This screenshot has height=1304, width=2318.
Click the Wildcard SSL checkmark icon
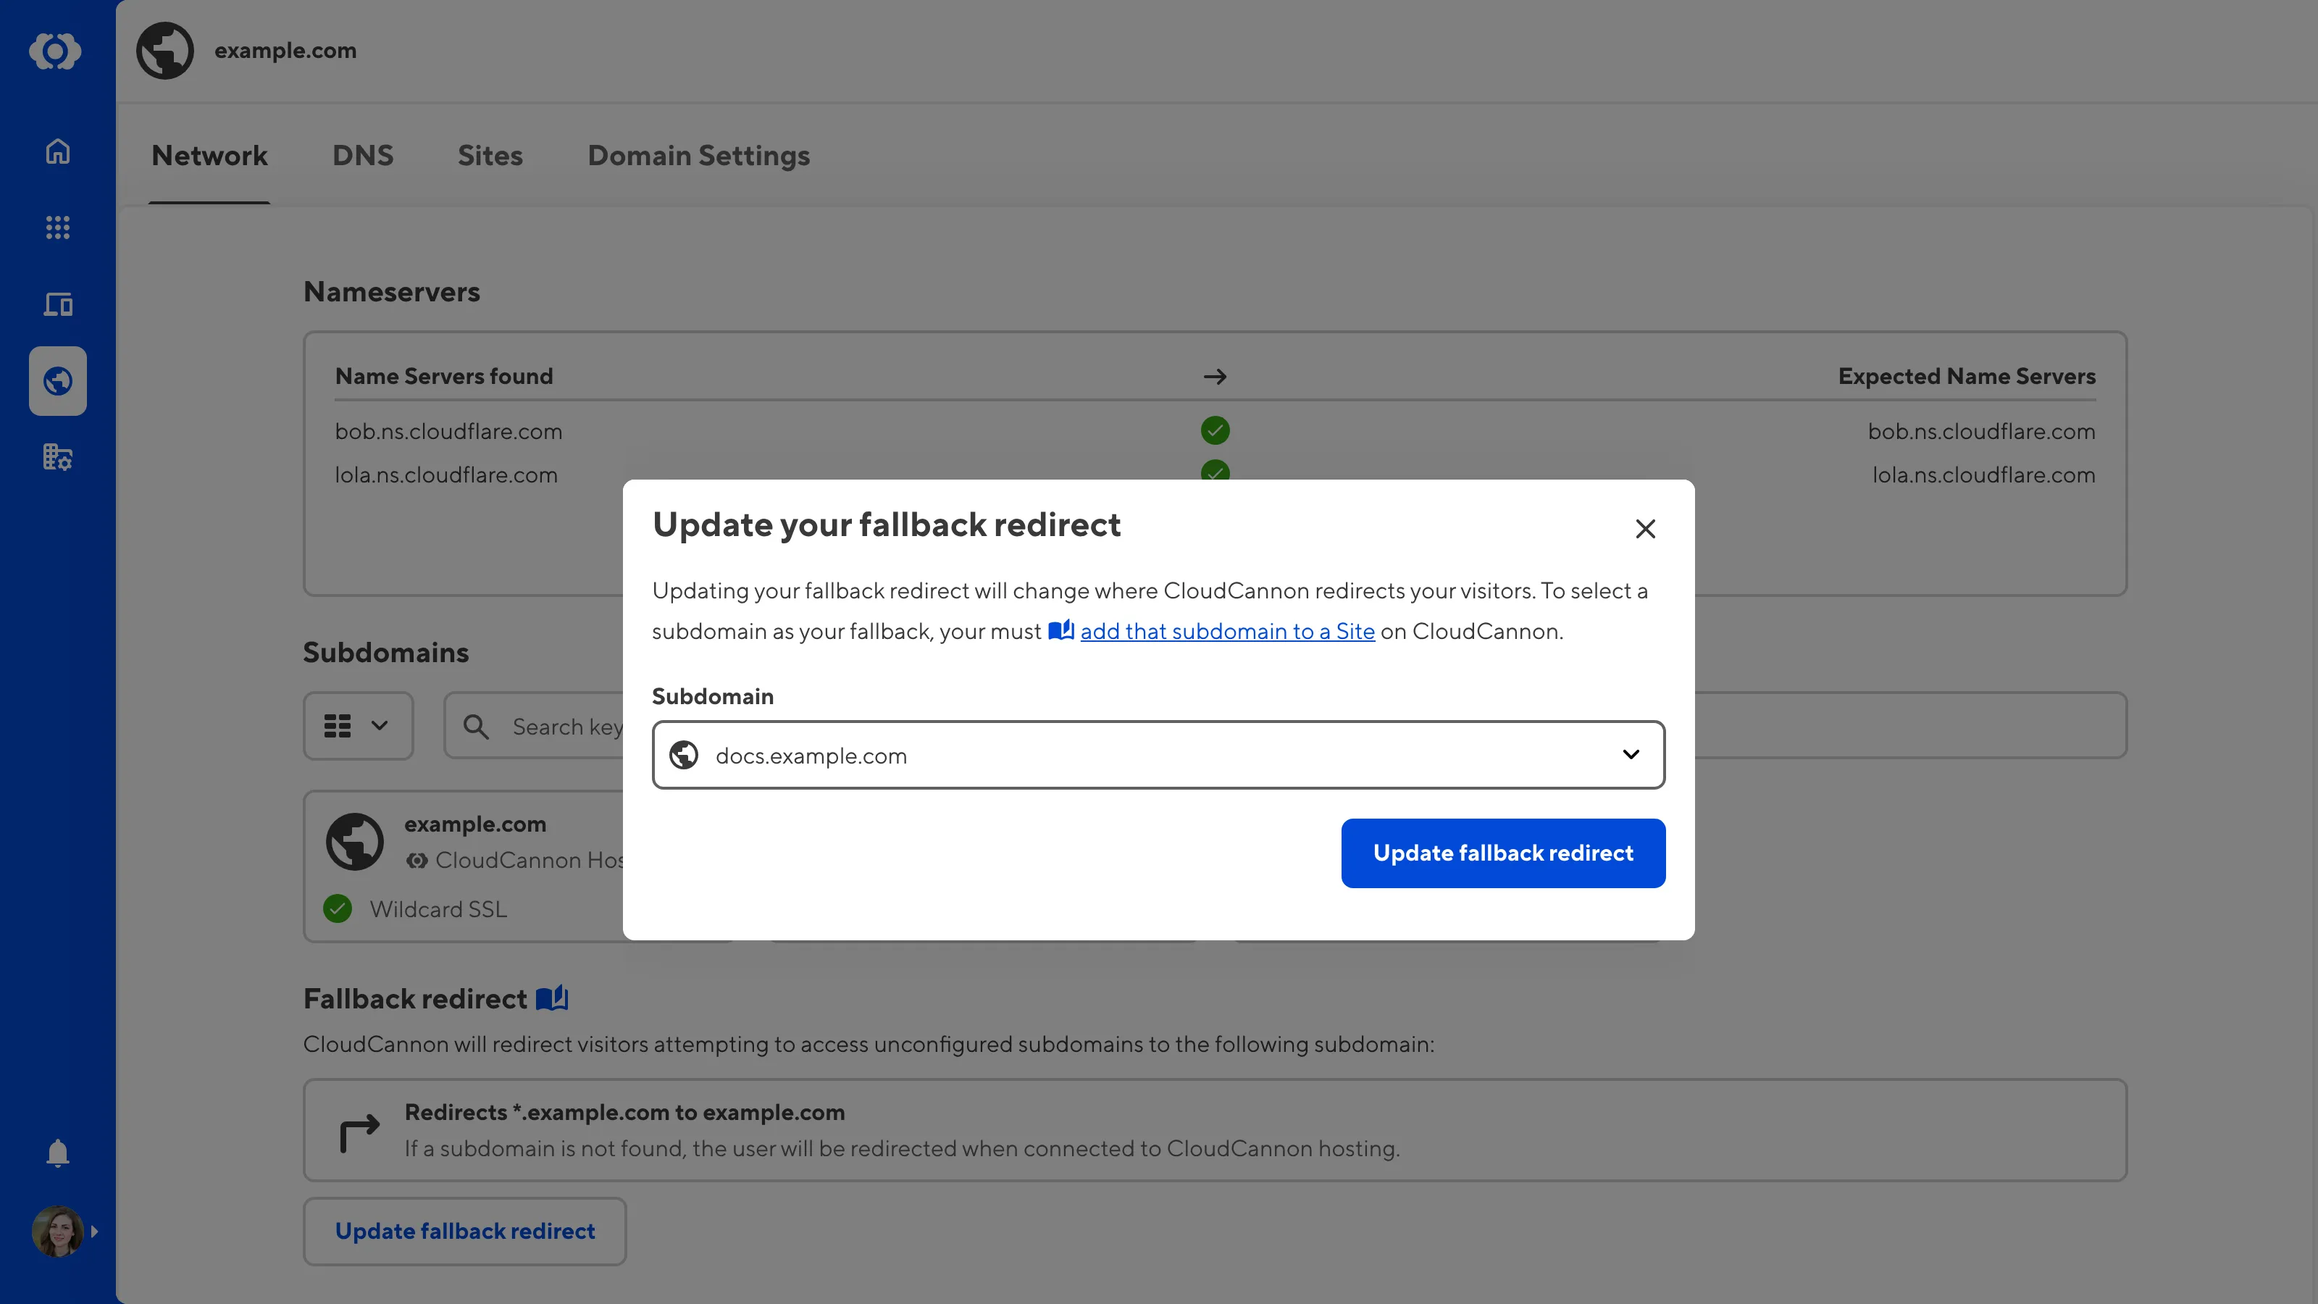pos(338,909)
